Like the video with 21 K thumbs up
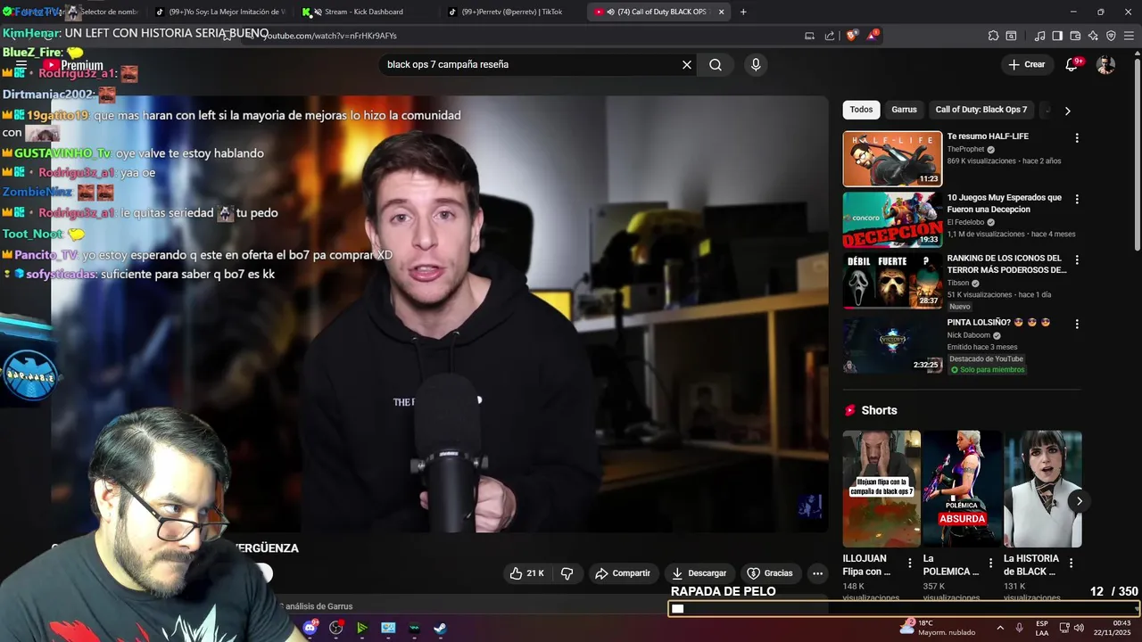The image size is (1142, 642). pyautogui.click(x=526, y=573)
